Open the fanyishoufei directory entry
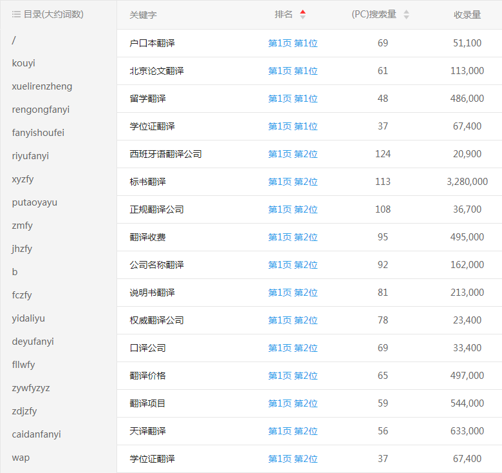This screenshot has width=502, height=473. pos(38,133)
